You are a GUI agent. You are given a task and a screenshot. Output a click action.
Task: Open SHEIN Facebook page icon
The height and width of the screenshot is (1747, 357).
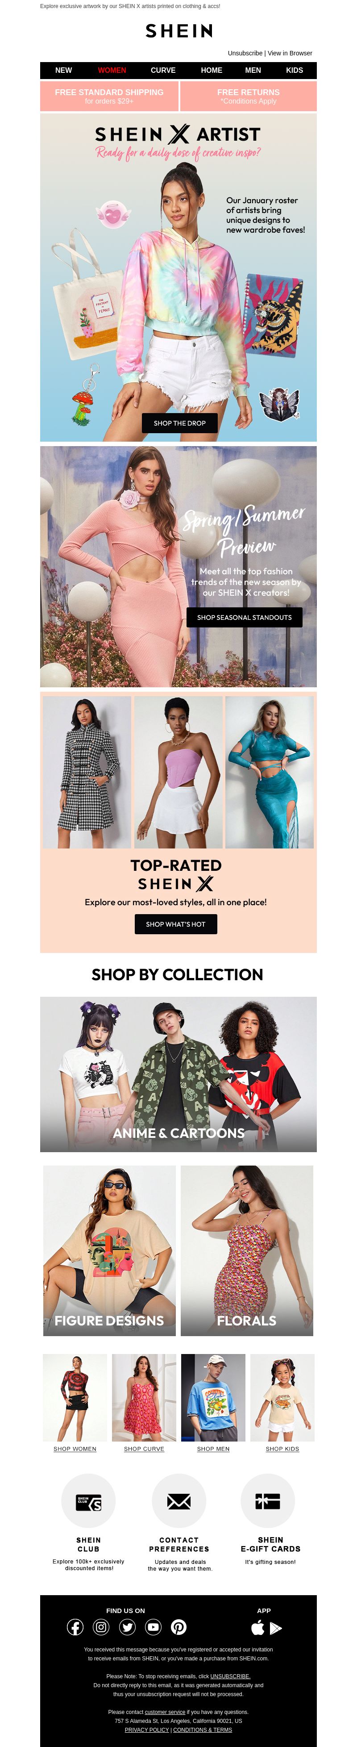click(x=75, y=1626)
